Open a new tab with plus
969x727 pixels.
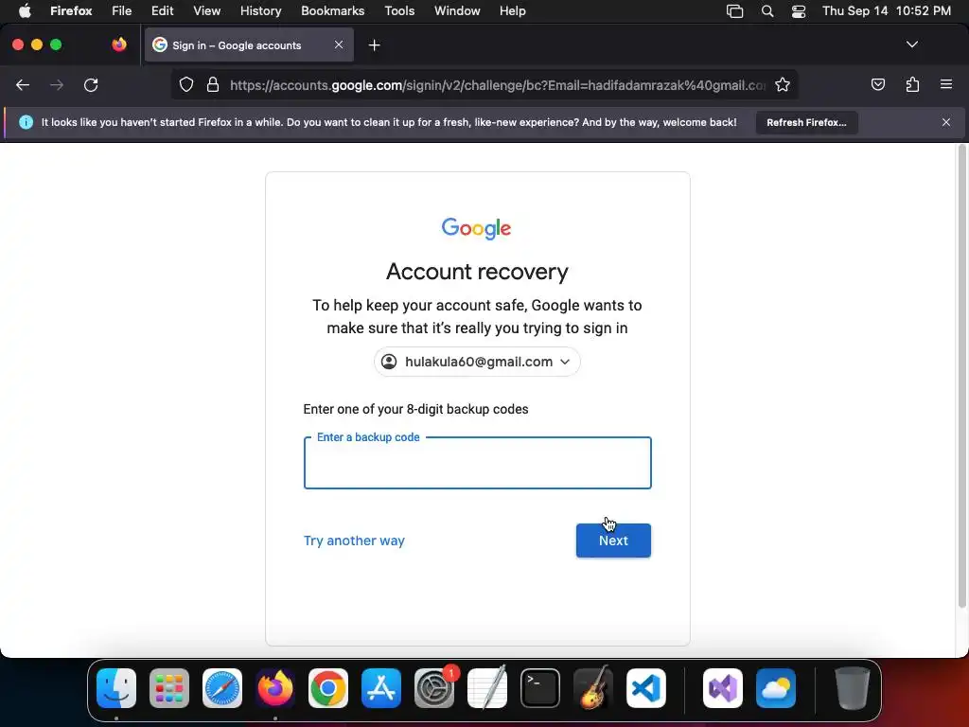click(374, 45)
